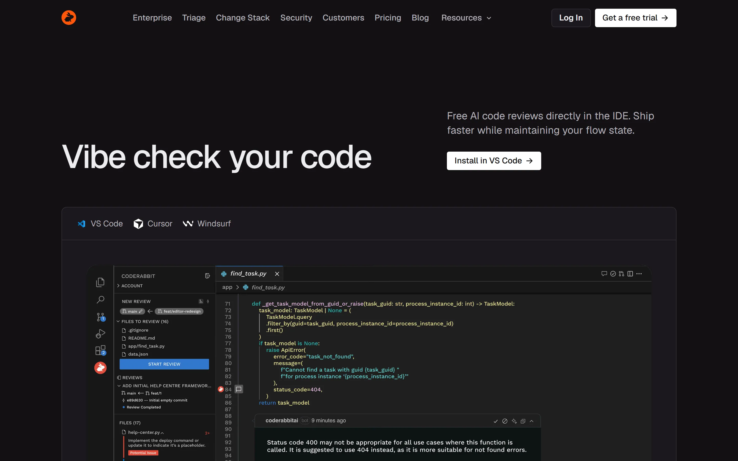Viewport: 738px width, 461px height.
Task: Switch to the VS Code tab
Action: (x=100, y=224)
